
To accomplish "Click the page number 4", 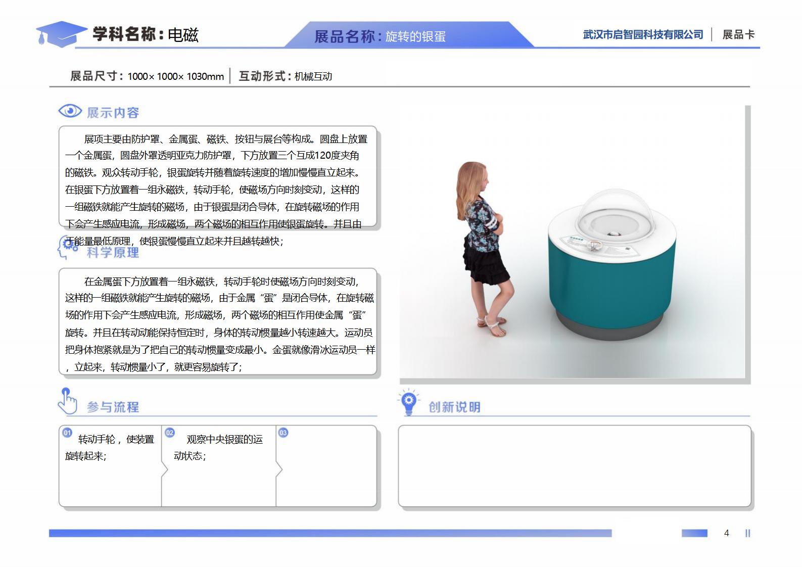I will [x=727, y=533].
